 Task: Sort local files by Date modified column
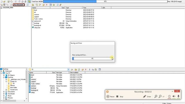point(77,73)
